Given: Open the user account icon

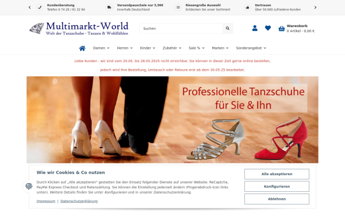Looking at the screenshot, I should (255, 28).
